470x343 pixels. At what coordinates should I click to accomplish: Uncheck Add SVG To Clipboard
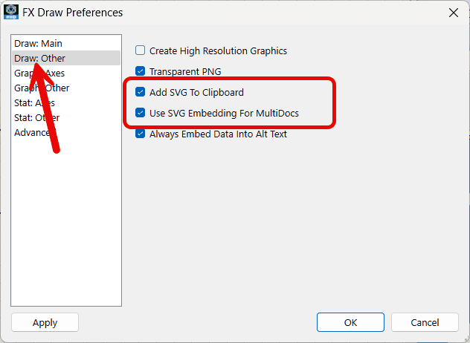coord(140,92)
